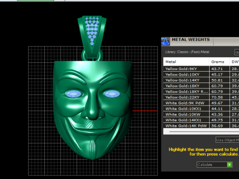Click the 56.69 grams value
This screenshot has width=239, height=179.
217,126
